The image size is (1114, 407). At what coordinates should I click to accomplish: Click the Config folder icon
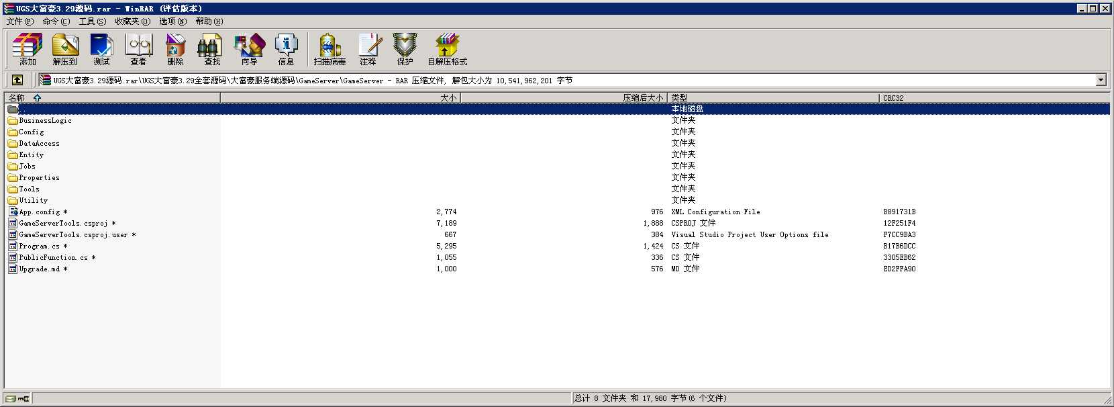(13, 132)
